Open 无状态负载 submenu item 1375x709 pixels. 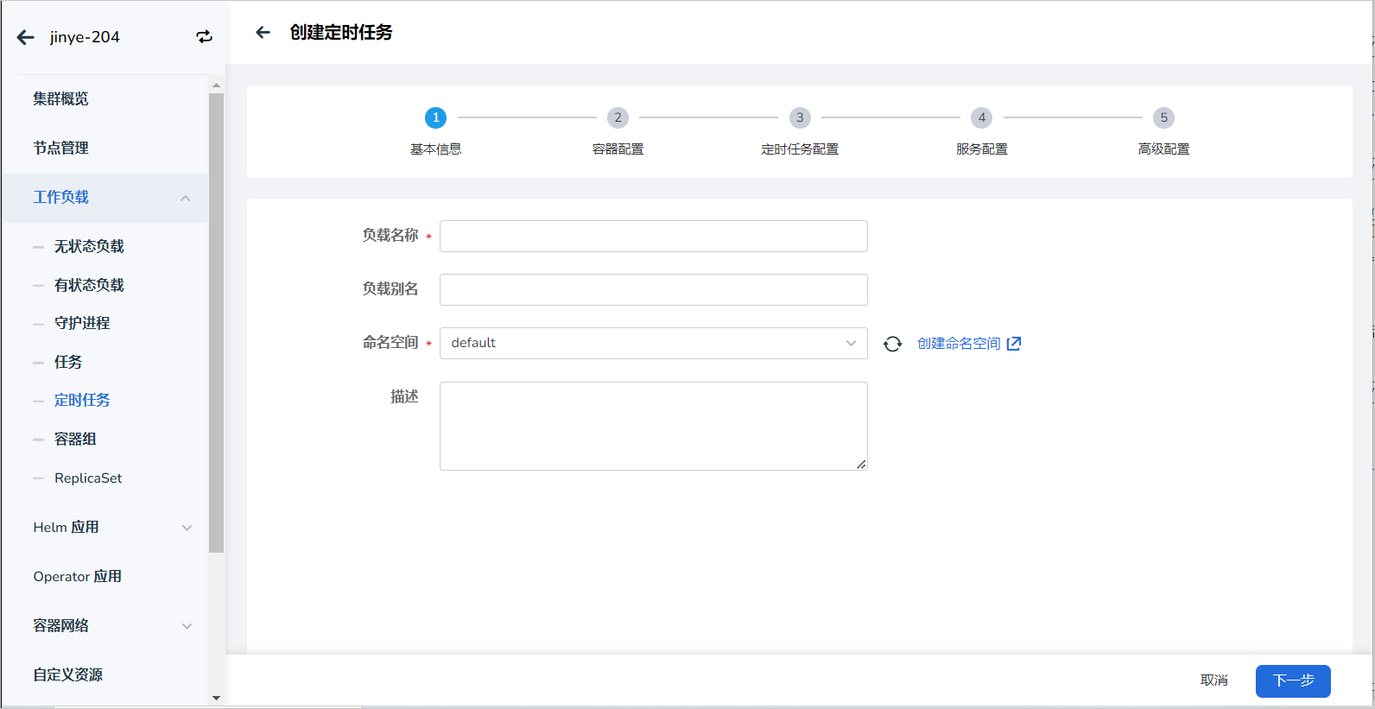coord(89,246)
